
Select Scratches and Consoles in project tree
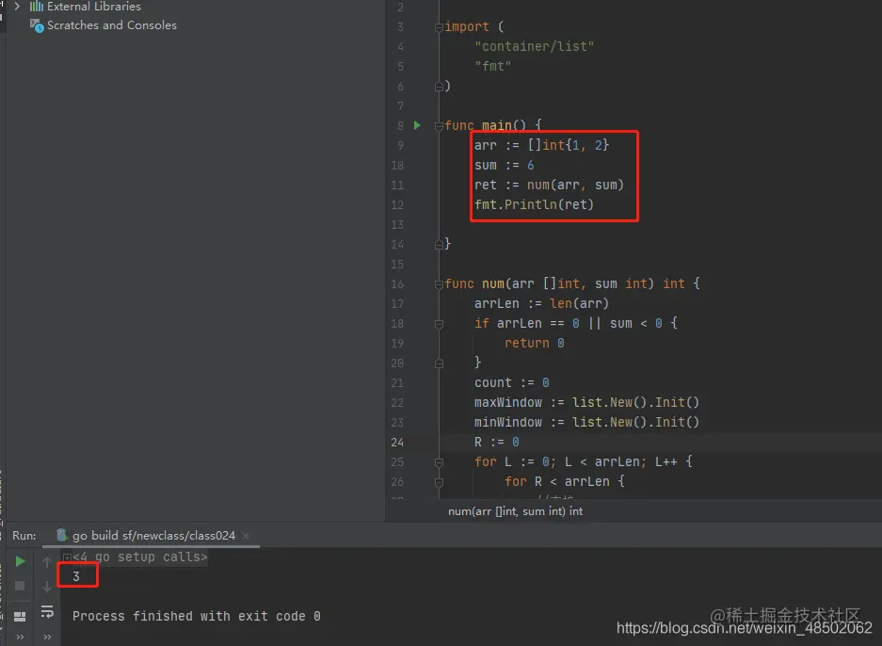111,25
